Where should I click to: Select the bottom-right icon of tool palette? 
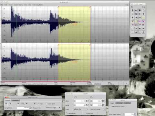coord(143,32)
